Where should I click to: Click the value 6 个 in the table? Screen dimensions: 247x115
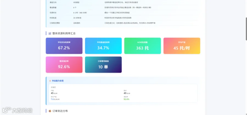(x=75, y=7)
